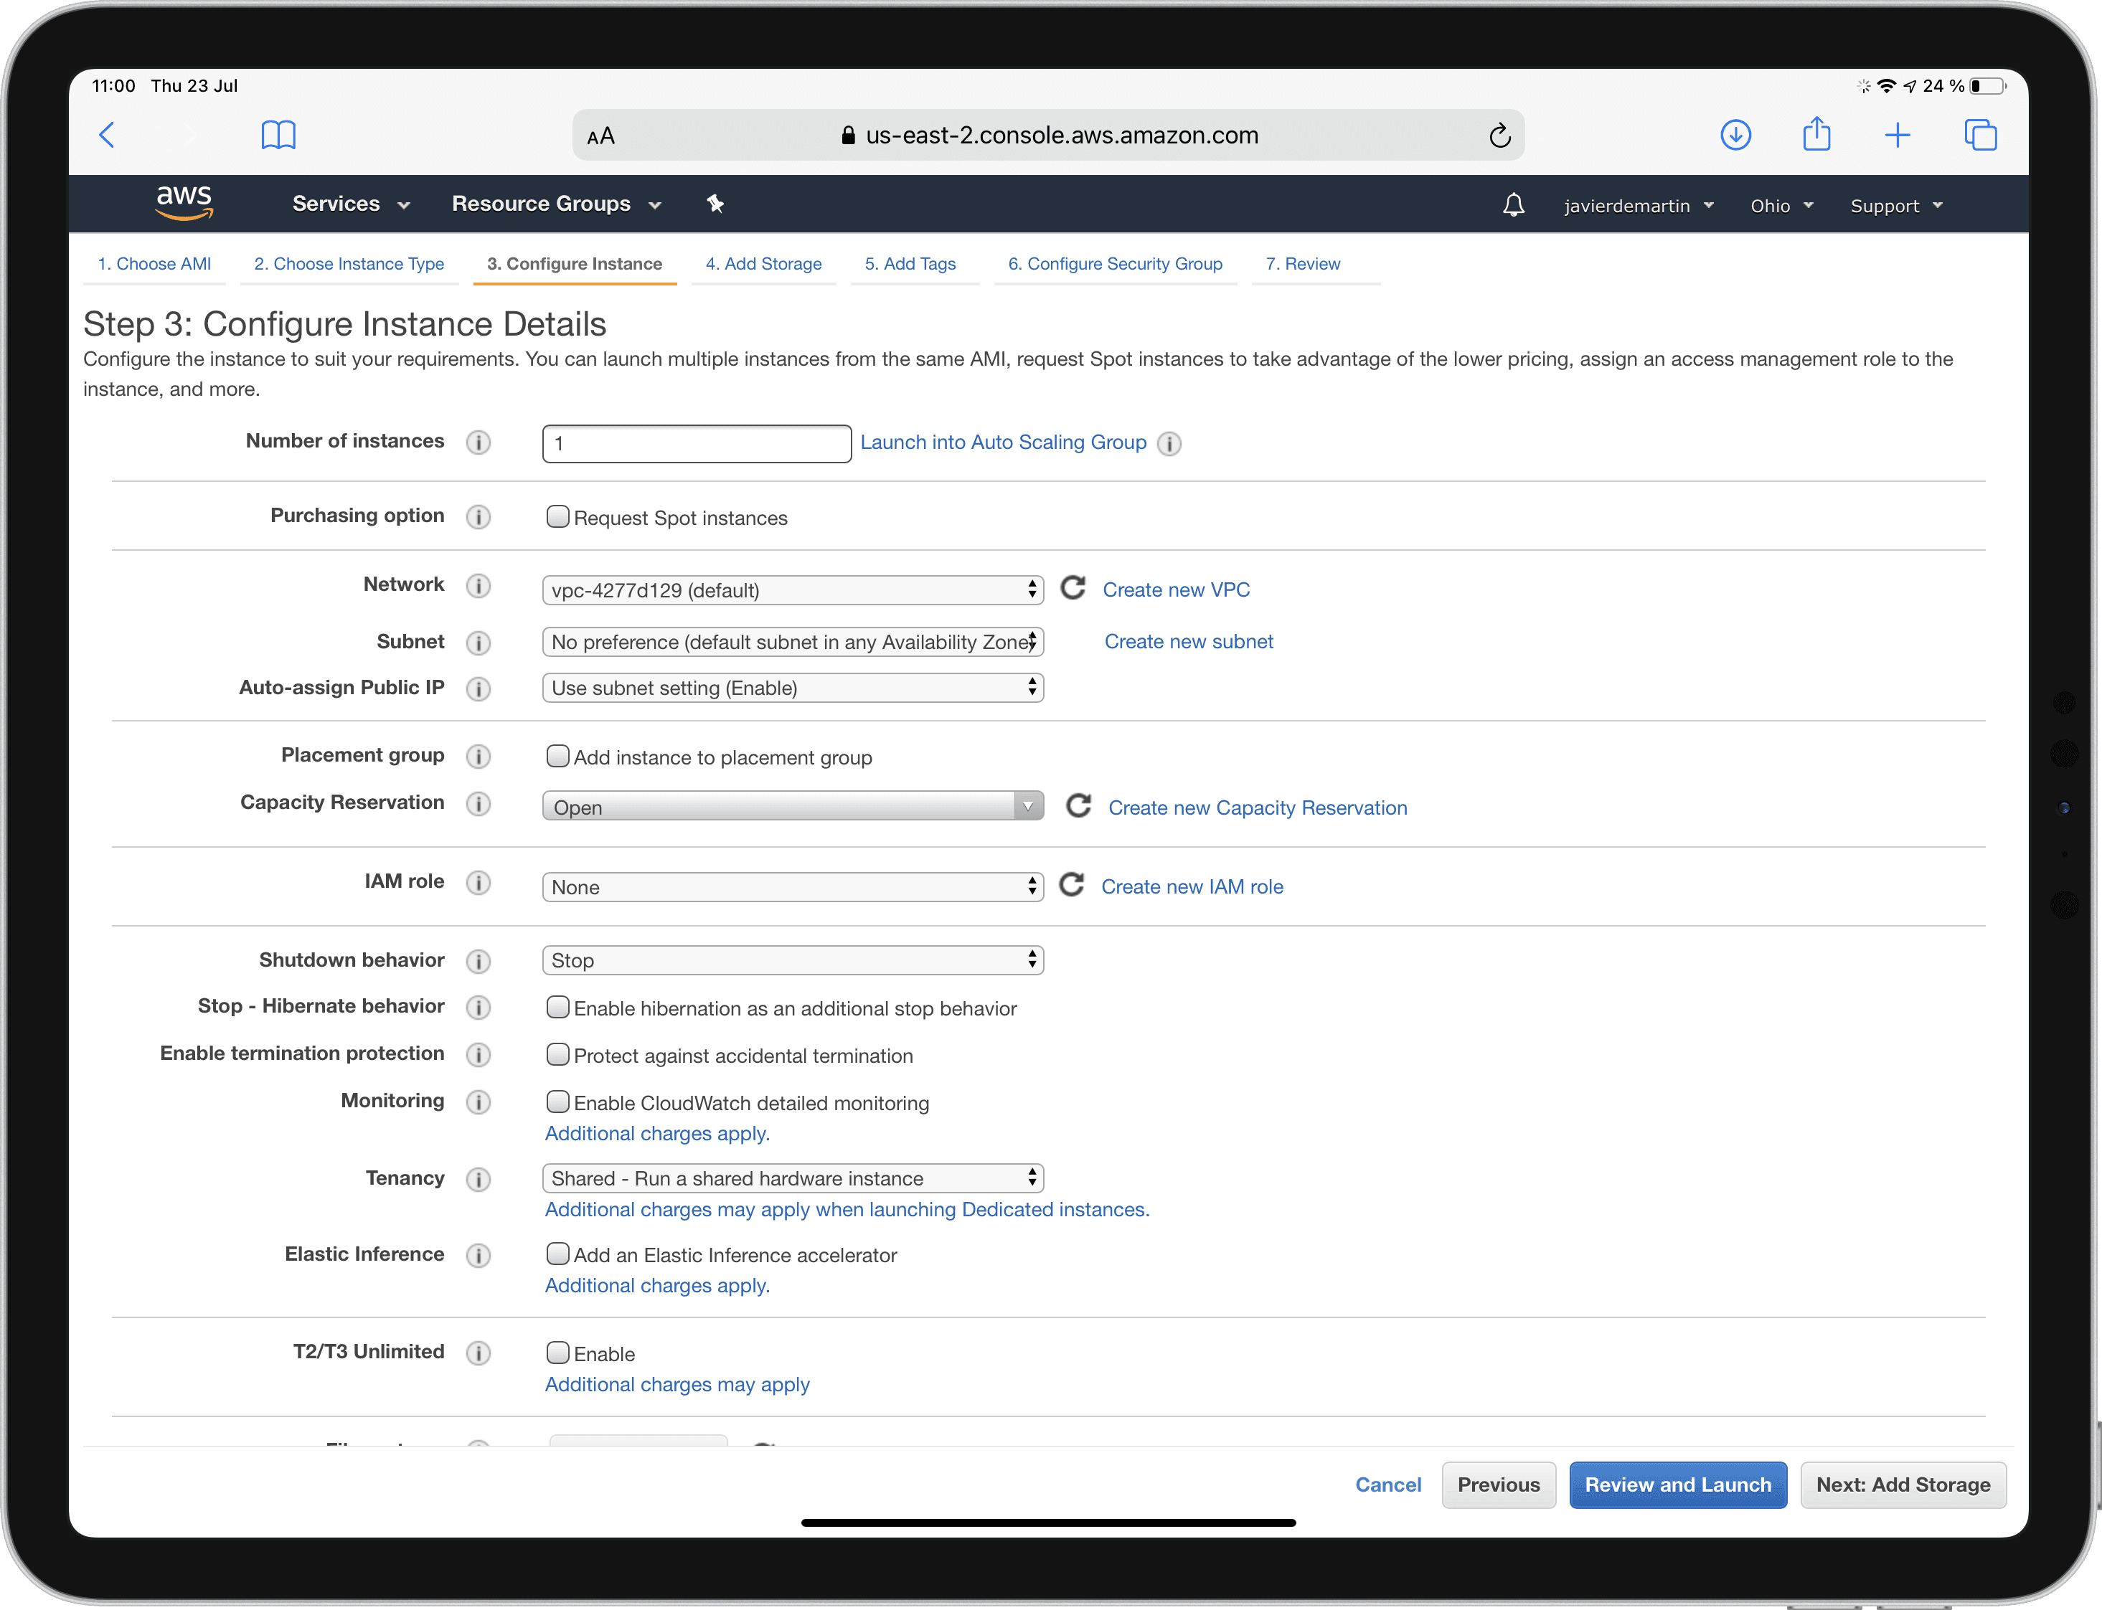Image resolution: width=2102 pixels, height=1610 pixels.
Task: Enable hibernation as additional stop behavior
Action: point(557,1007)
